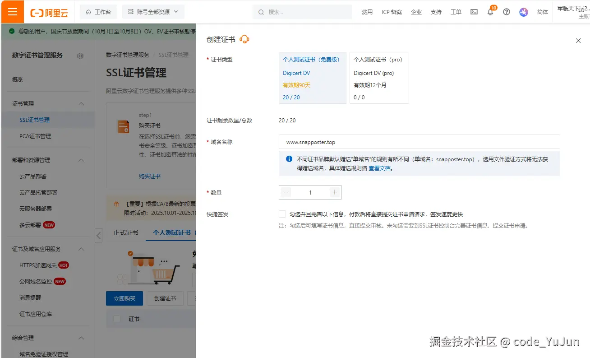Increase quantity with the plus button

(335, 192)
